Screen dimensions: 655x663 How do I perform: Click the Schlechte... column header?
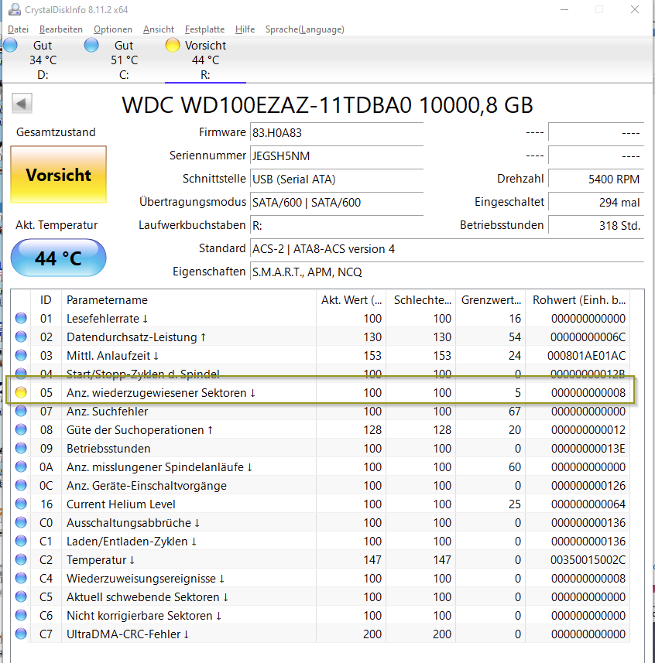point(420,300)
